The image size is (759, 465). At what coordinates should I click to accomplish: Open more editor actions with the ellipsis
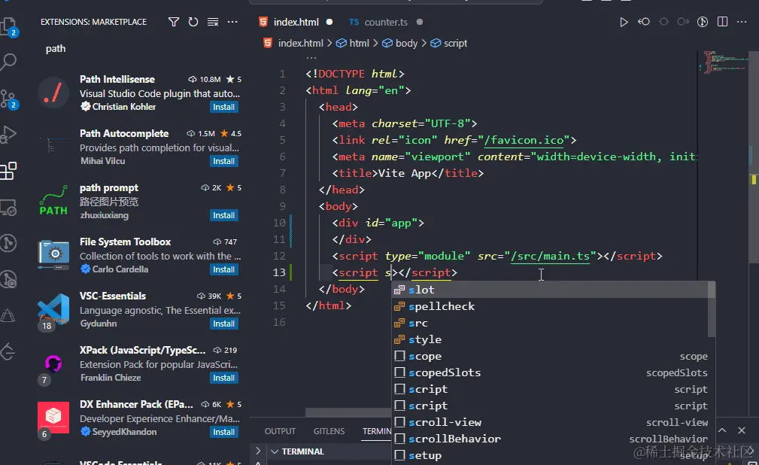tap(742, 22)
